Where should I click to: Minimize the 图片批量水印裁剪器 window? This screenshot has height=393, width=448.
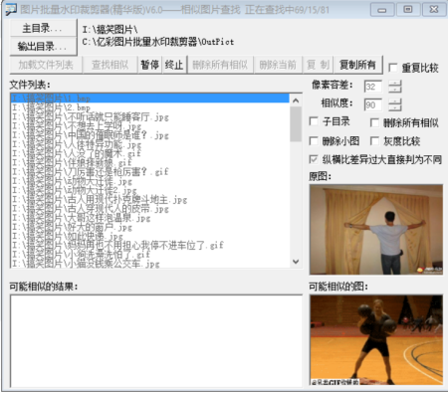[382, 10]
